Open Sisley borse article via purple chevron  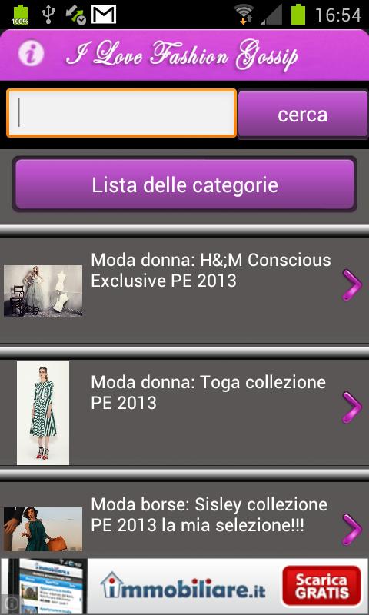[352, 530]
